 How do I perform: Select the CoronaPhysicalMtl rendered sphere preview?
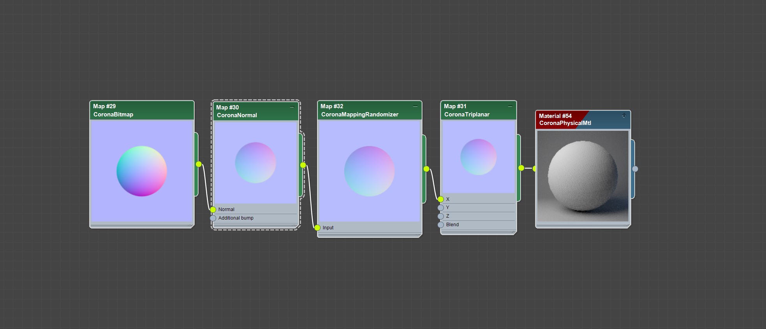pyautogui.click(x=583, y=176)
